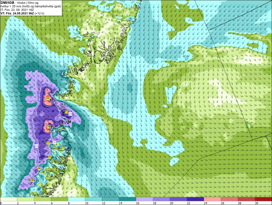Pick the 4–6 m/s green legend swatch

pos(42,199)
